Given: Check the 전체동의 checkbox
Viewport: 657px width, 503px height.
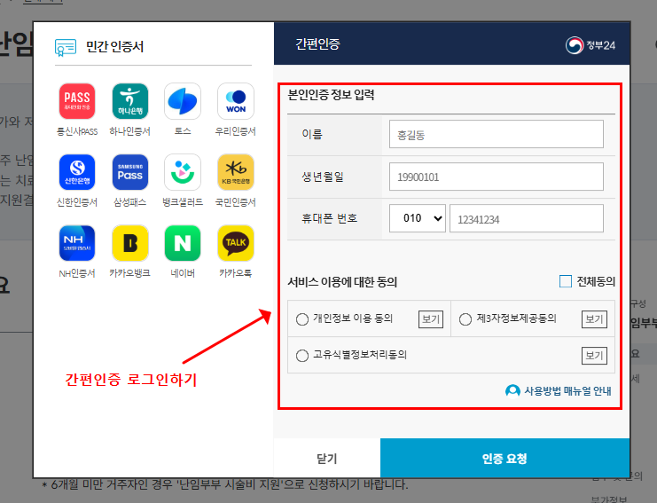Looking at the screenshot, I should click(x=566, y=281).
